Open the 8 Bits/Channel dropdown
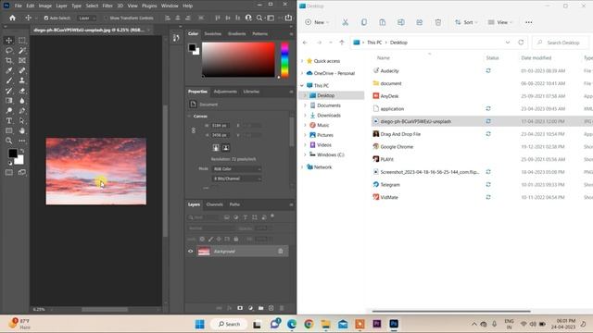Image resolution: width=593 pixels, height=333 pixels. [237, 179]
